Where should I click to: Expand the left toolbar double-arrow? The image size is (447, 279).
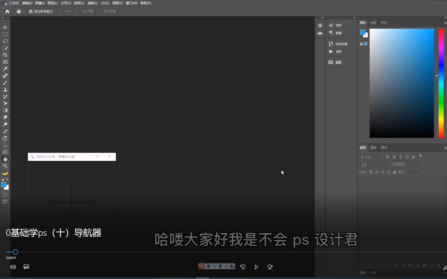pos(2,18)
